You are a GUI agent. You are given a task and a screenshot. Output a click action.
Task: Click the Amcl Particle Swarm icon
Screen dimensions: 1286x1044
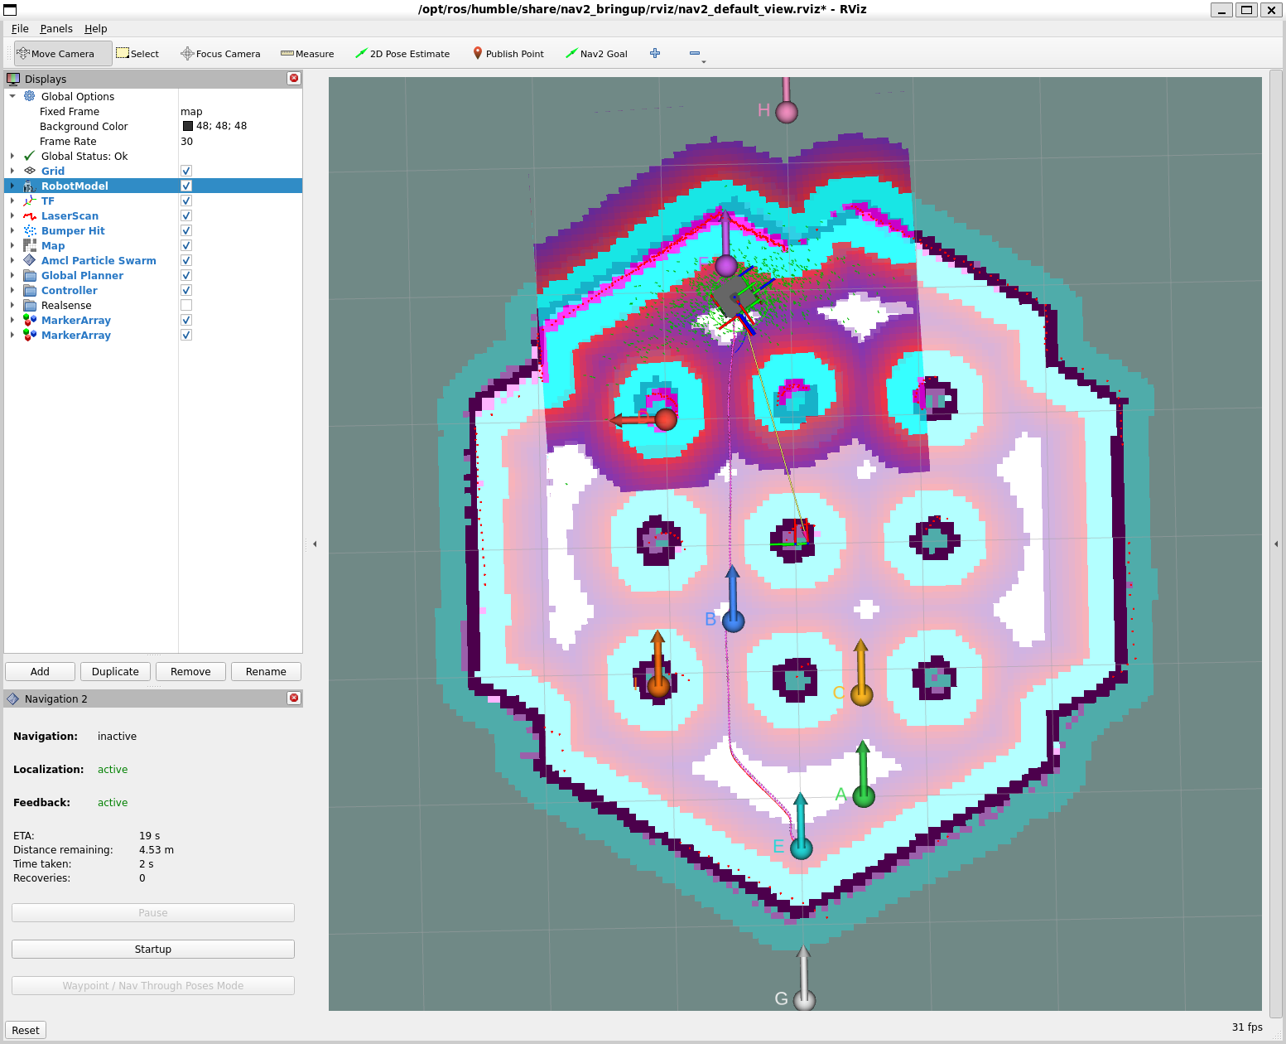[30, 260]
